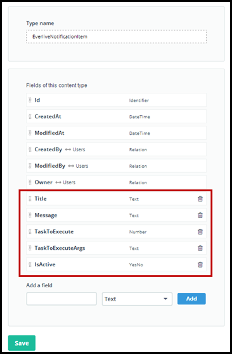
Task: Remove the IsActive field with trash icon
Action: click(200, 264)
